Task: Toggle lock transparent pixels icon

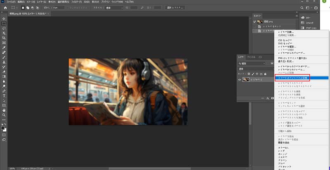Action: point(249,74)
